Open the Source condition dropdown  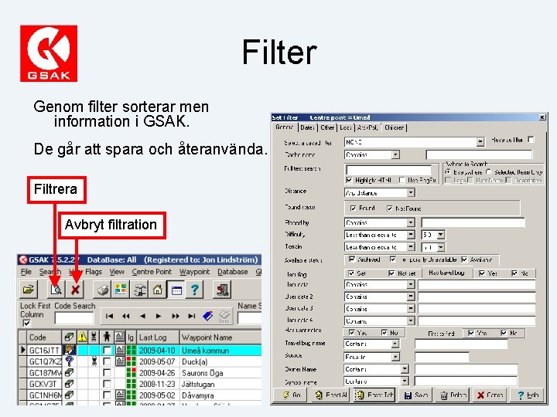(x=395, y=357)
